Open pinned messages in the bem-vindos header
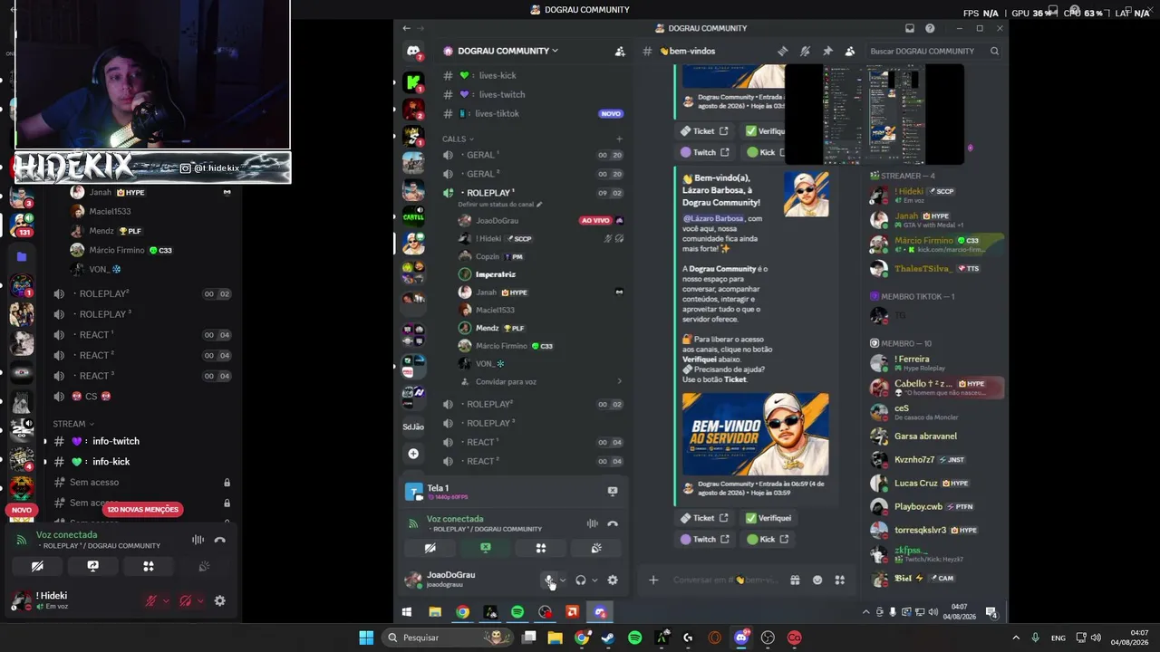The height and width of the screenshot is (652, 1160). (827, 52)
